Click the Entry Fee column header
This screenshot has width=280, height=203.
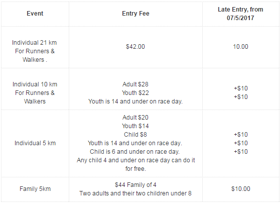[x=135, y=14]
